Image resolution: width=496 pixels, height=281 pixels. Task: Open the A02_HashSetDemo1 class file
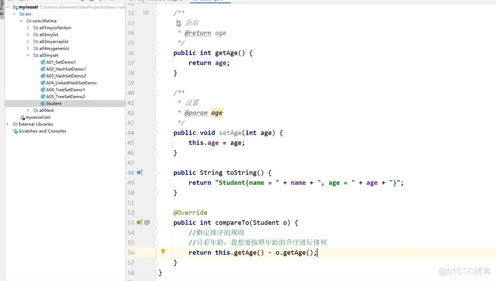(66, 69)
